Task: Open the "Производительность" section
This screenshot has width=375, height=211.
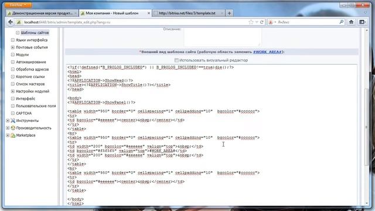Action: 33,128
